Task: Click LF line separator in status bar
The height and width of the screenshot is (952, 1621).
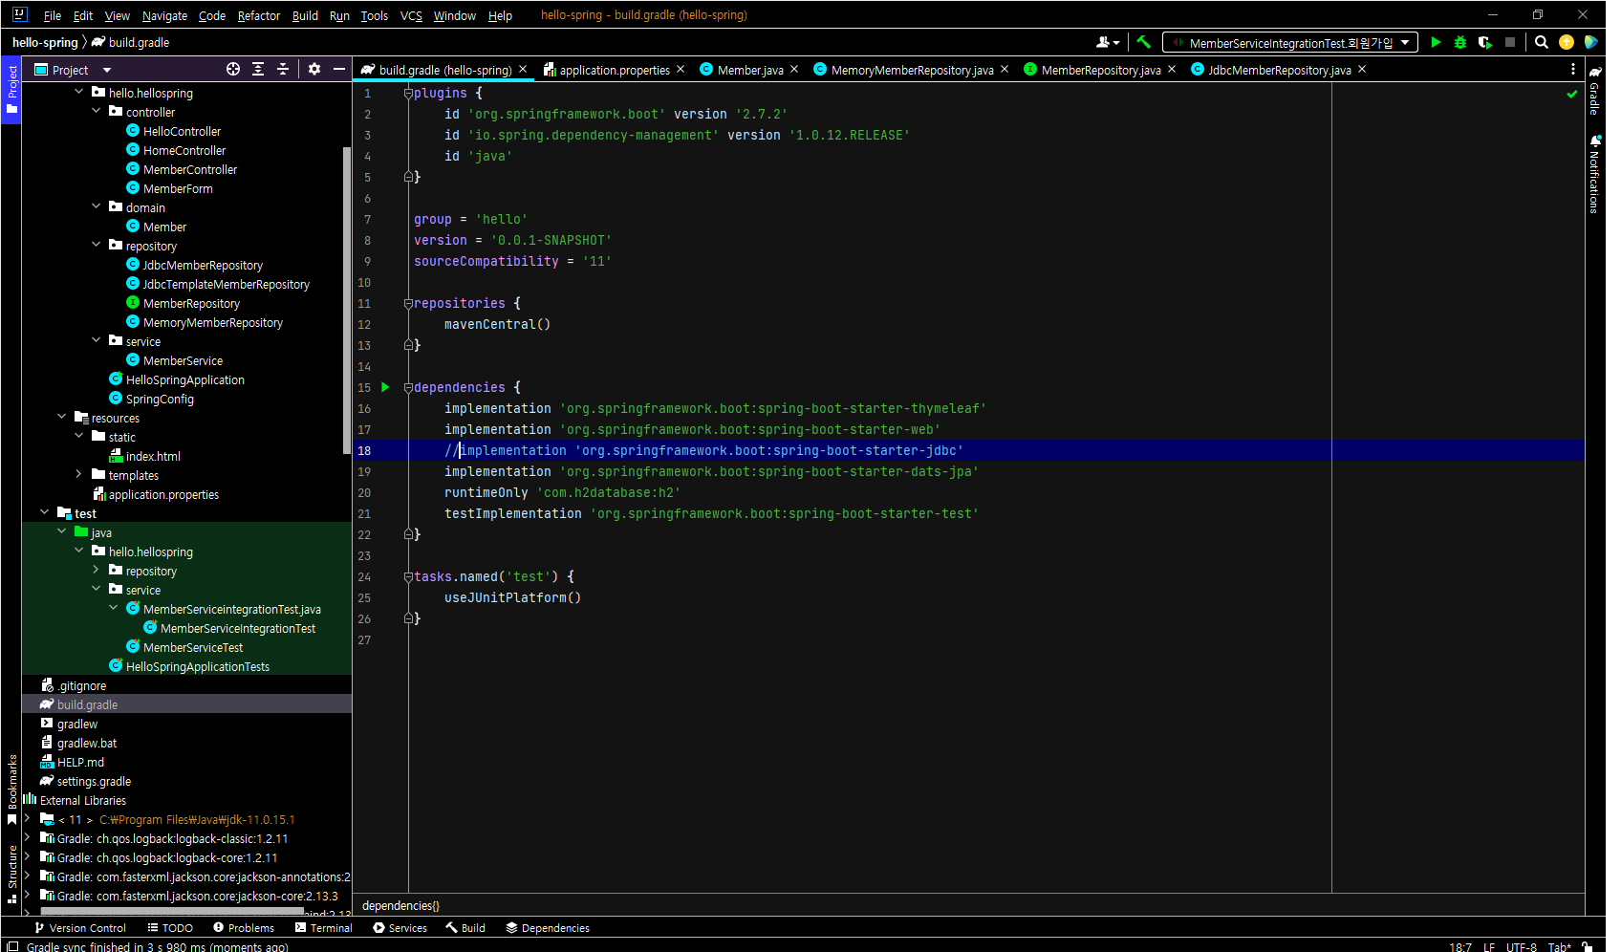Action: click(1489, 947)
